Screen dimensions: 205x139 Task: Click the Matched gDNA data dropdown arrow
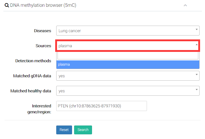[196, 75]
